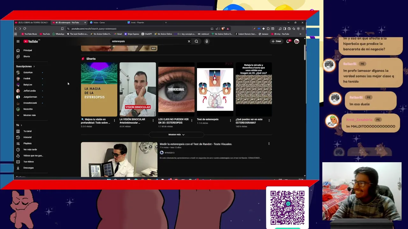The image size is (408, 229).
Task: Open the account avatar menu
Action: click(x=297, y=41)
